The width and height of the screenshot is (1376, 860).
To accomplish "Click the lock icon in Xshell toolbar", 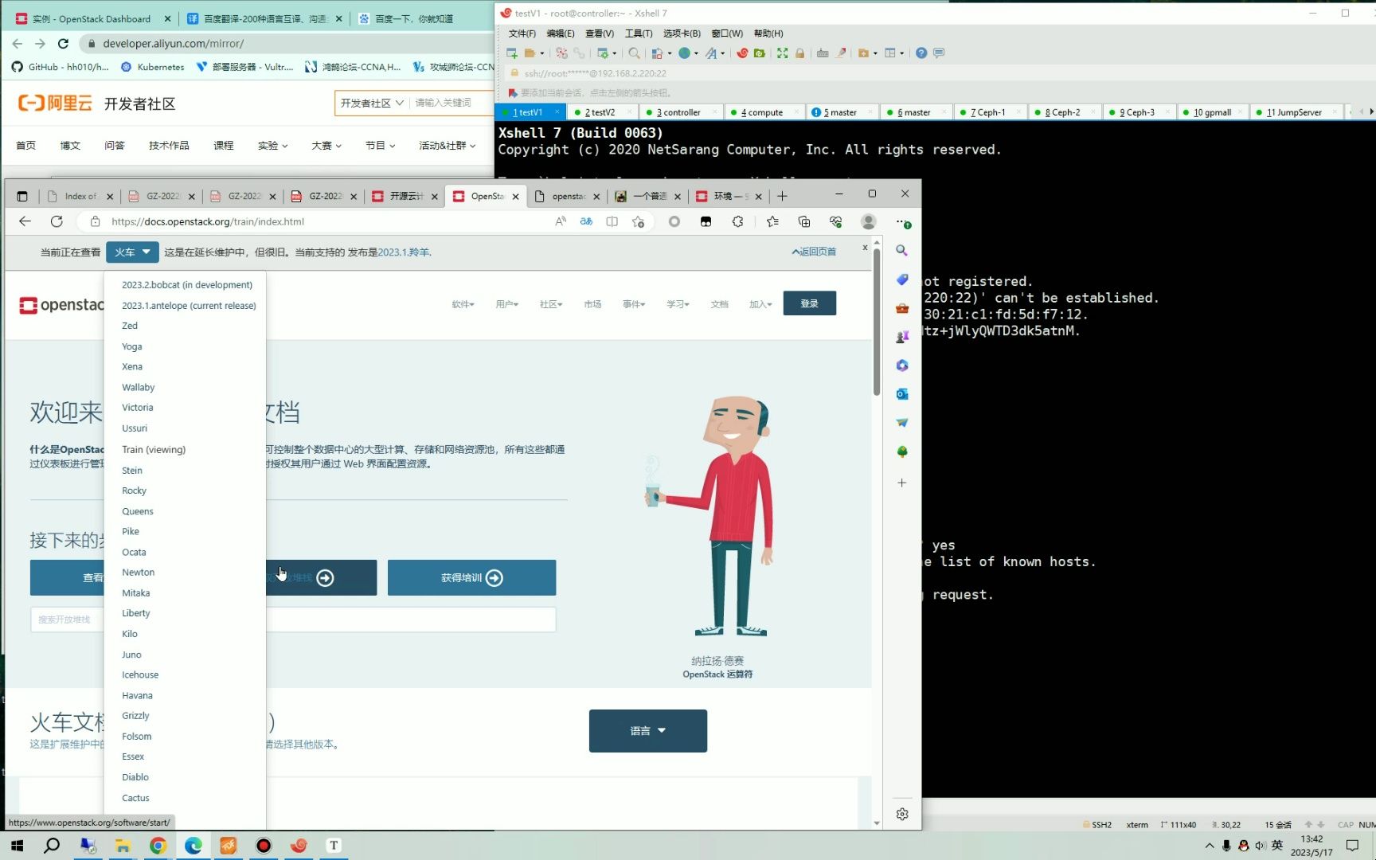I will point(799,53).
